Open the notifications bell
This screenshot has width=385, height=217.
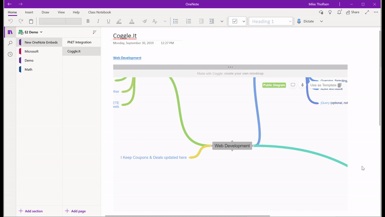tap(339, 13)
